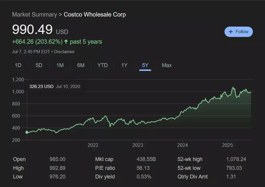Screen dimensions: 265x187
Task: Click the 600 y-axis label
Action: [x=16, y=116]
